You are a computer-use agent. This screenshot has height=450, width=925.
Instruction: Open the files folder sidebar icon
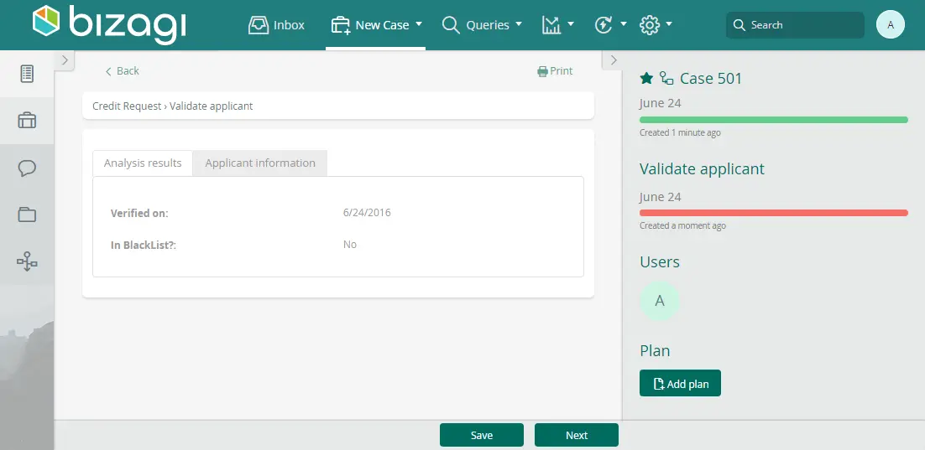pos(27,215)
